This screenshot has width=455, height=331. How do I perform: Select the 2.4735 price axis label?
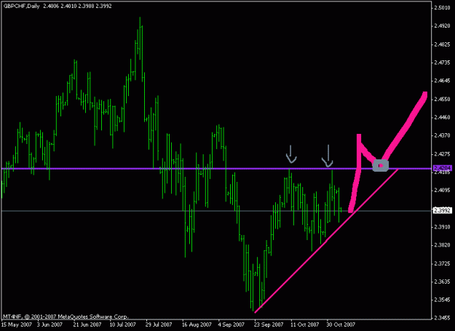[x=442, y=63]
